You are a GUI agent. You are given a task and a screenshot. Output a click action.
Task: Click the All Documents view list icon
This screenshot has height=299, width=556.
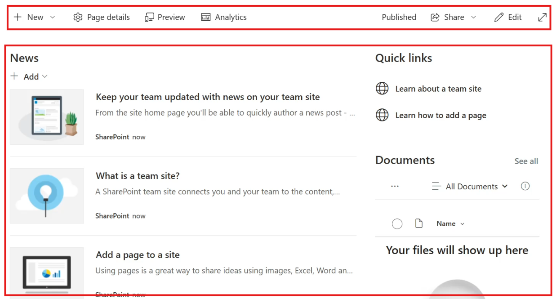(x=436, y=186)
